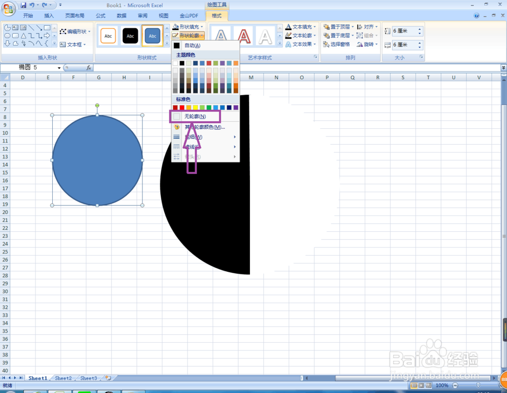Click the 文本轮廓 text outline icon
507x393 pixels.
click(288, 35)
